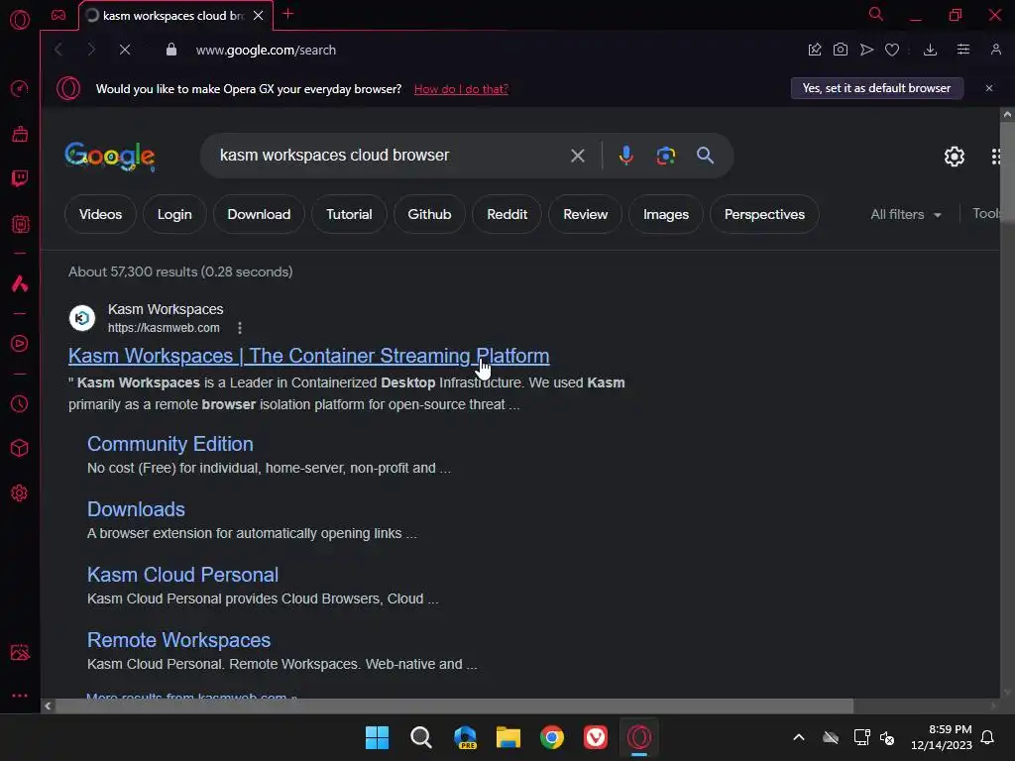
Task: Open GX Control speedometer icon in sidebar
Action: point(20,88)
